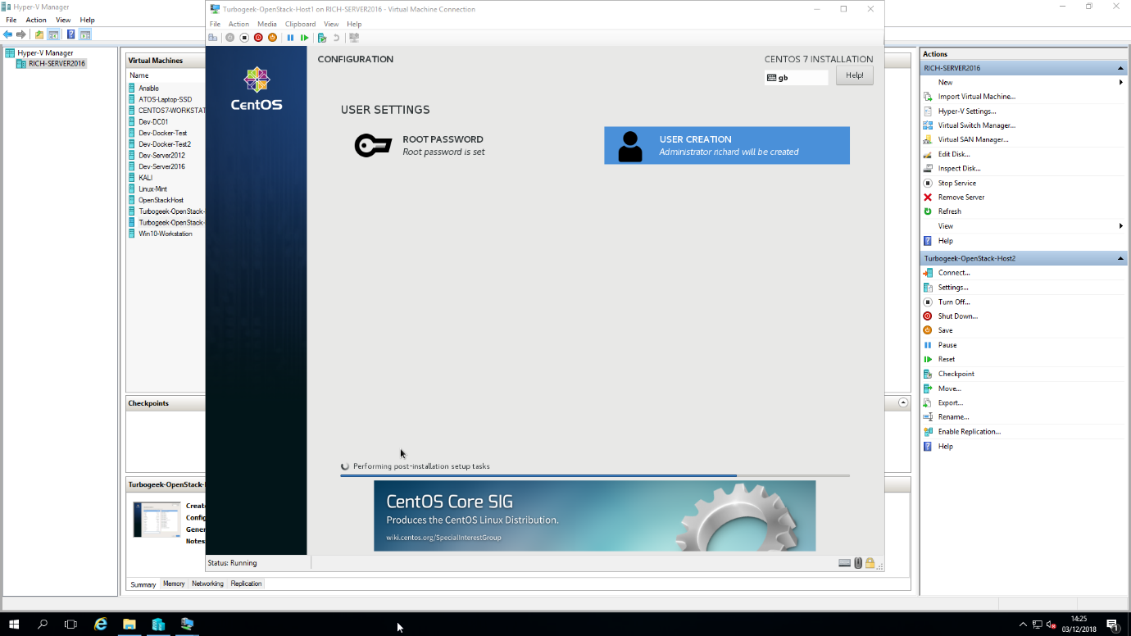Image resolution: width=1131 pixels, height=636 pixels.
Task: Click the Back arrow in Hyper-V Manager toolbar
Action: [8, 34]
